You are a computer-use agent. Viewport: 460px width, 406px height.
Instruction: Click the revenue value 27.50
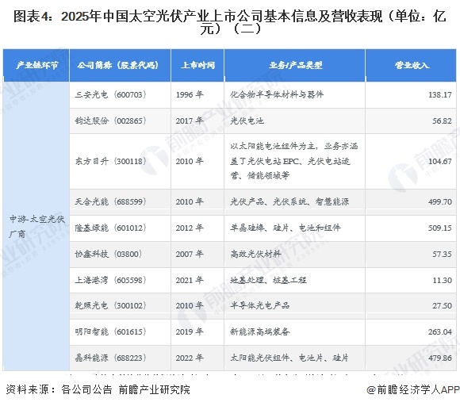click(x=442, y=305)
